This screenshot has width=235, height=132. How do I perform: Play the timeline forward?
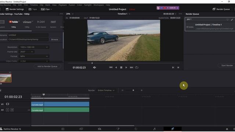tap(126, 67)
